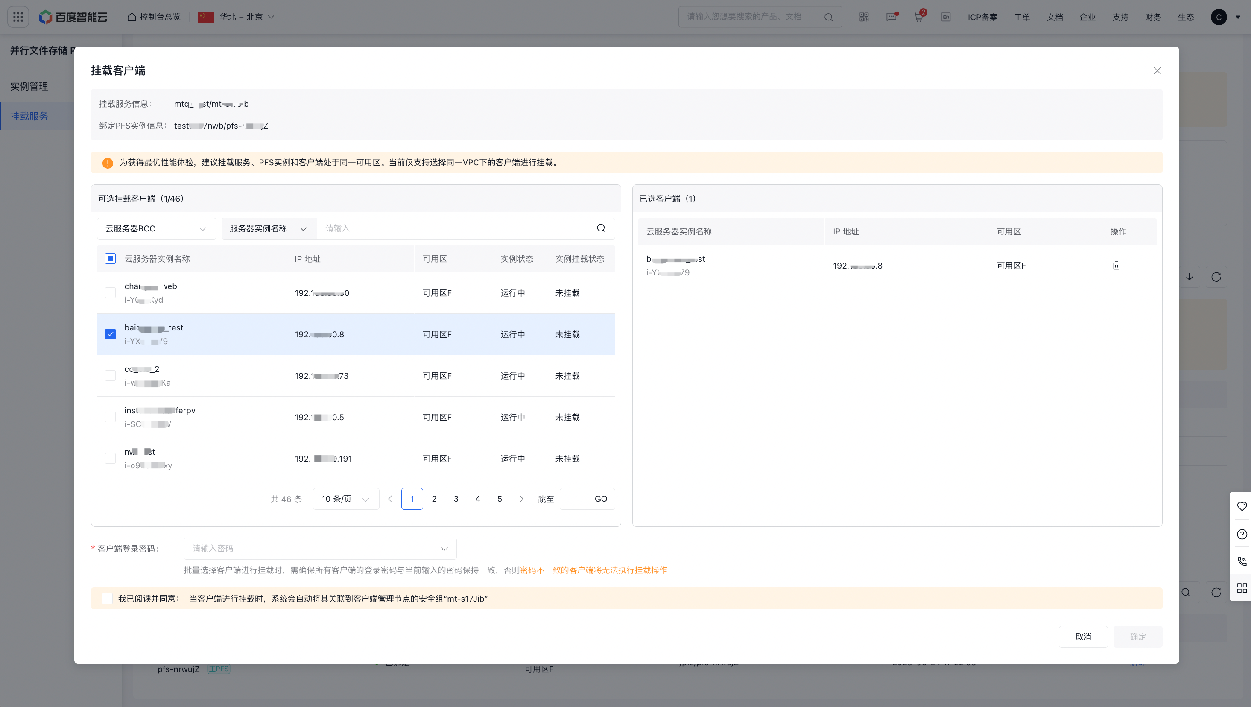Check the row ending with 'ferpv'
This screenshot has width=1251, height=707.
110,417
